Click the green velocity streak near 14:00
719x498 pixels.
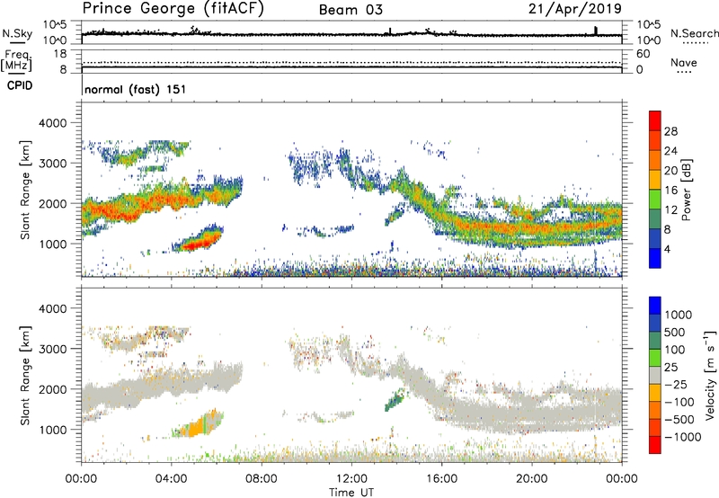(394, 401)
